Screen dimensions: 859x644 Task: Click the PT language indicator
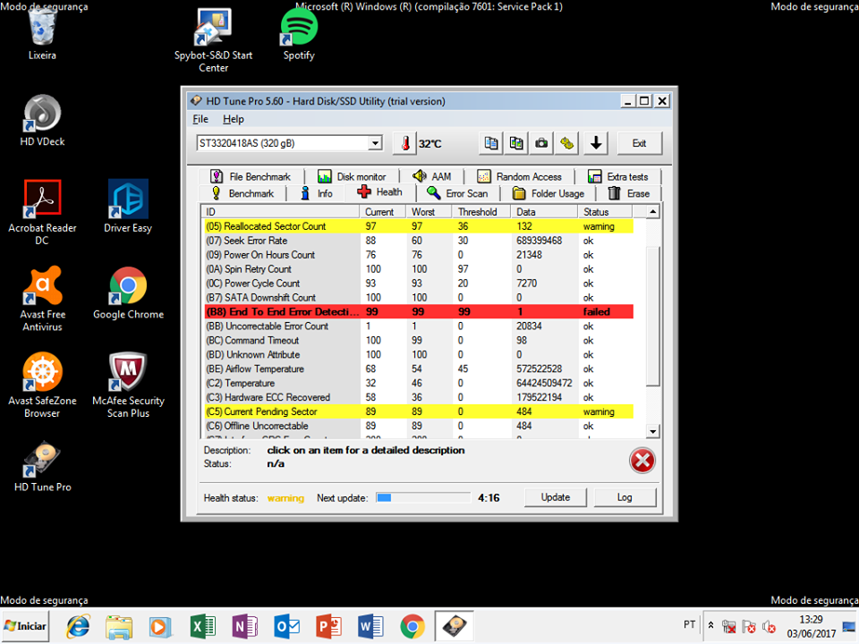(689, 624)
